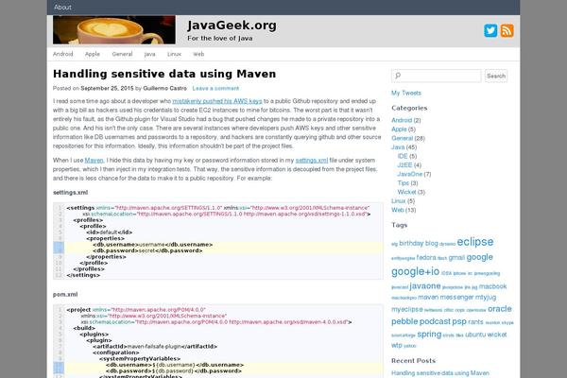Select the wtp tag
The height and width of the screenshot is (378, 567).
click(397, 345)
